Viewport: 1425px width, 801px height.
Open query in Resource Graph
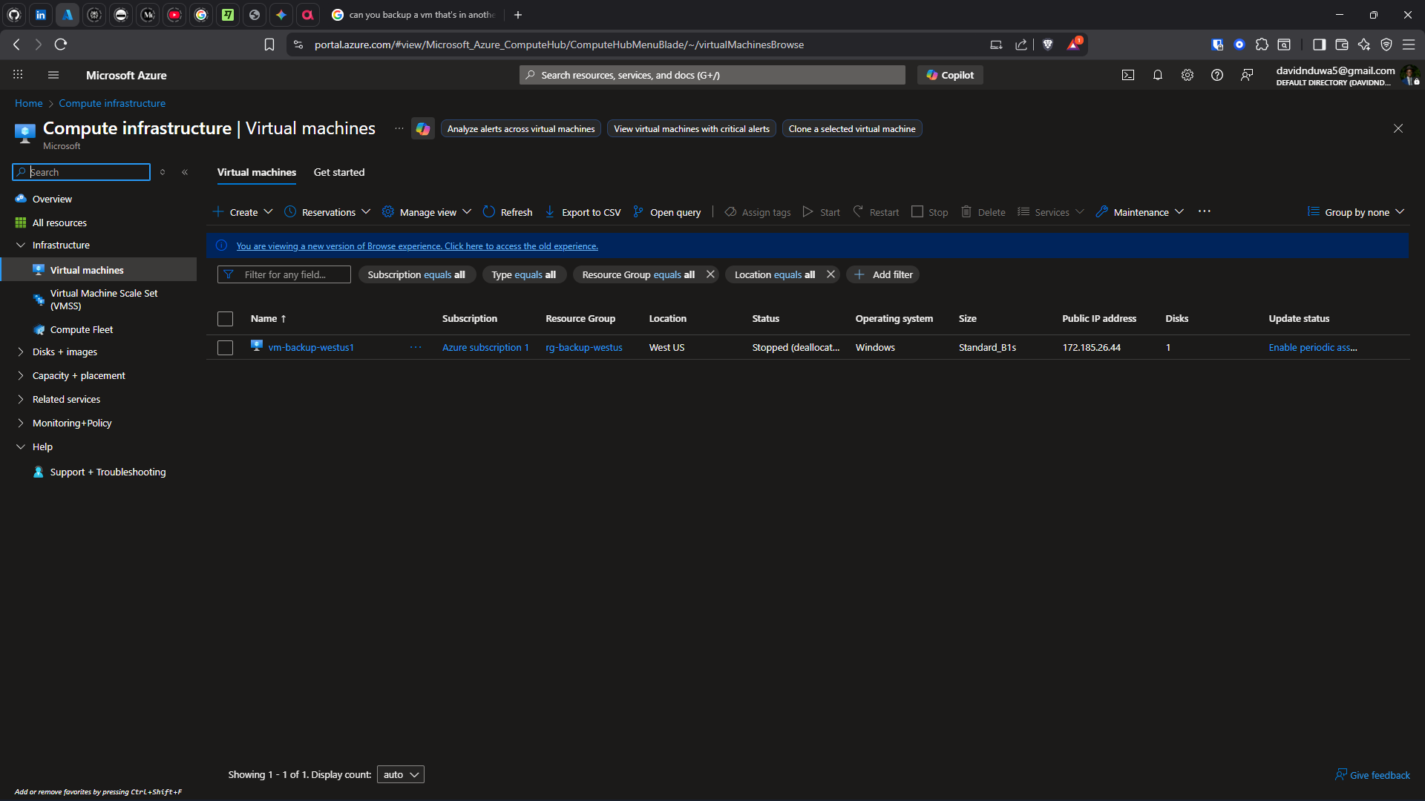coord(666,212)
